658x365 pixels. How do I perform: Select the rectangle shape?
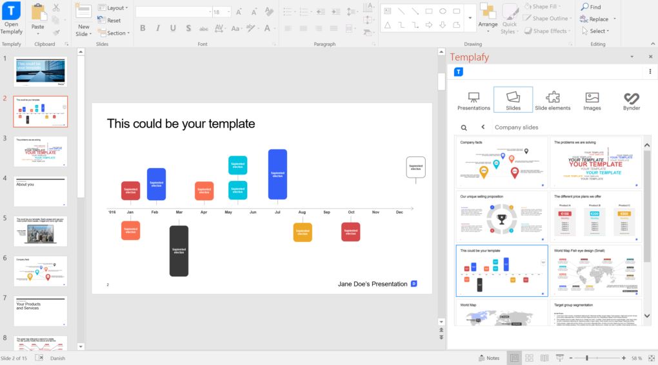[x=428, y=12]
